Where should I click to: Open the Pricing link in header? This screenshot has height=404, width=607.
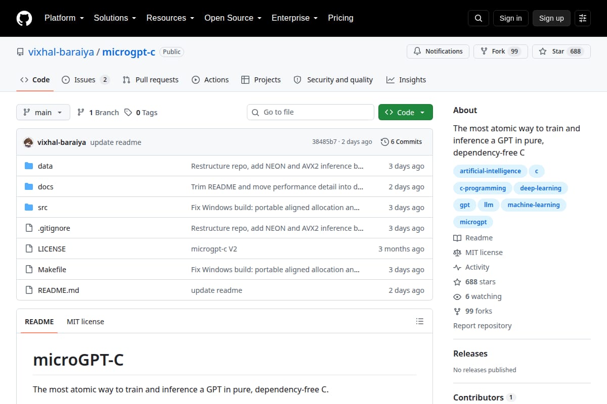(340, 18)
